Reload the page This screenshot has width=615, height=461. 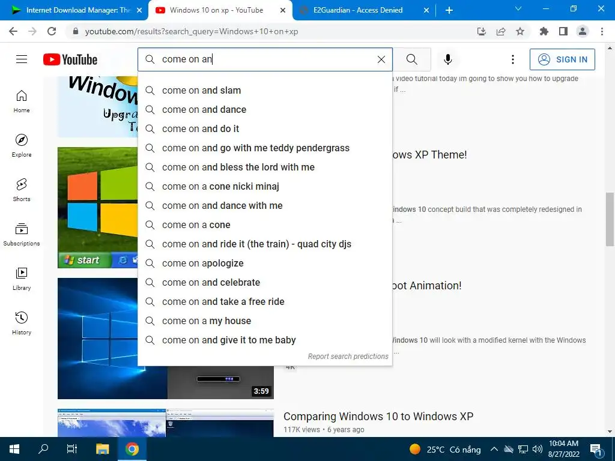tap(52, 31)
